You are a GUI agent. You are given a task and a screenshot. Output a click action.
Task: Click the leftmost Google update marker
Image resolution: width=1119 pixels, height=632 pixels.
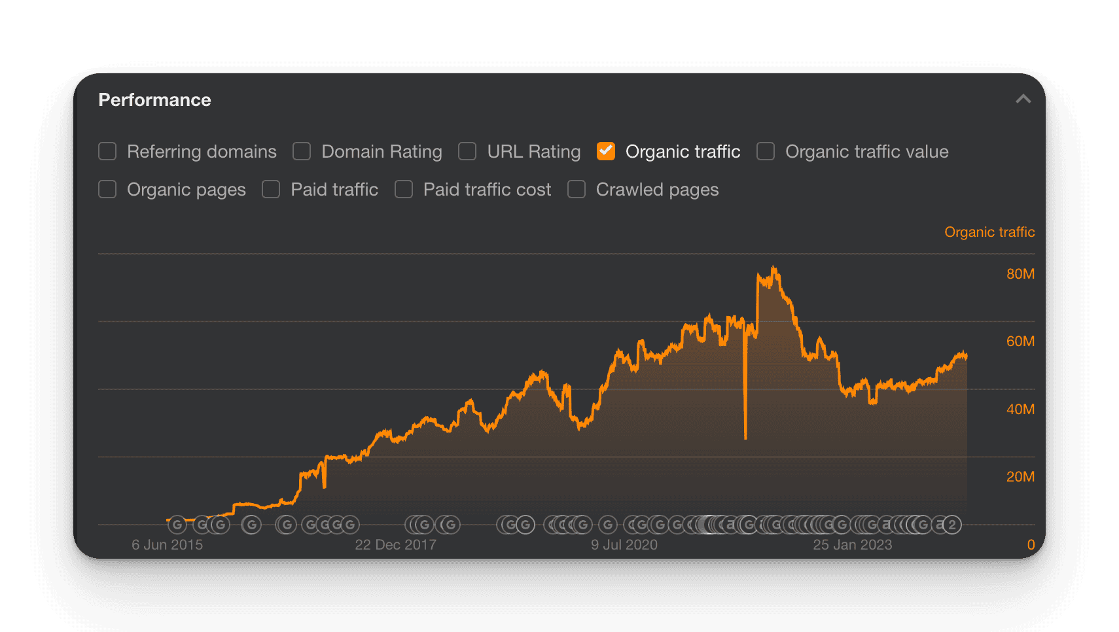click(177, 525)
